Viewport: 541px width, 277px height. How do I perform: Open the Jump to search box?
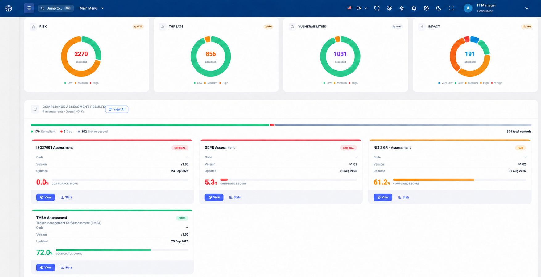tap(56, 8)
